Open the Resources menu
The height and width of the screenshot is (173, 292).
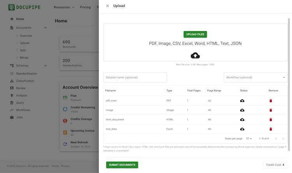coord(64,7)
